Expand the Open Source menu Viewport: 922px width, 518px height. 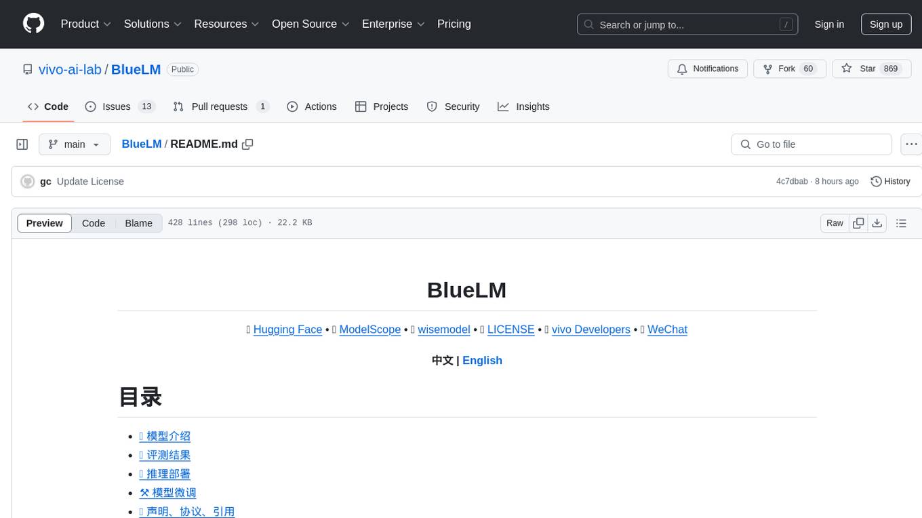tap(310, 24)
